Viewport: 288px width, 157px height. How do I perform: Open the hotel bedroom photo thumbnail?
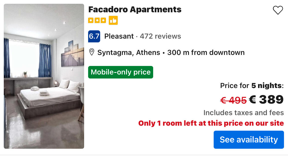click(44, 76)
